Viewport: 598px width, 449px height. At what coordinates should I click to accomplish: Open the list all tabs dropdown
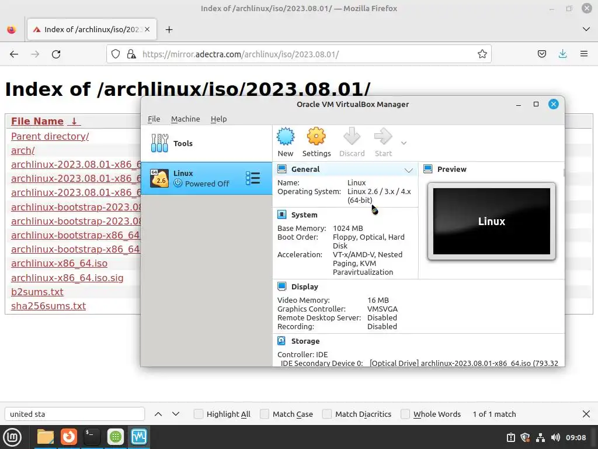[x=586, y=29]
